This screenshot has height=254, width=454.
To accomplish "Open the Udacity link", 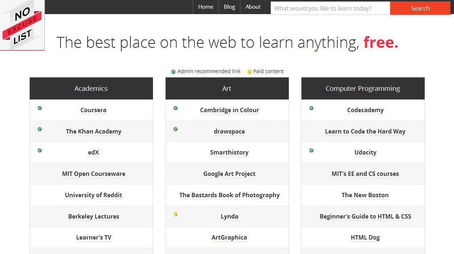I will [x=365, y=152].
